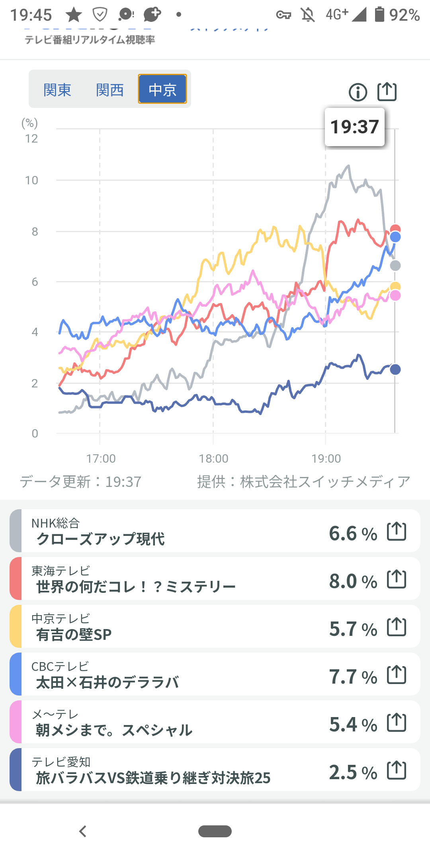Switch to the 関西 region tab
Image resolution: width=430 pixels, height=860 pixels.
point(110,90)
